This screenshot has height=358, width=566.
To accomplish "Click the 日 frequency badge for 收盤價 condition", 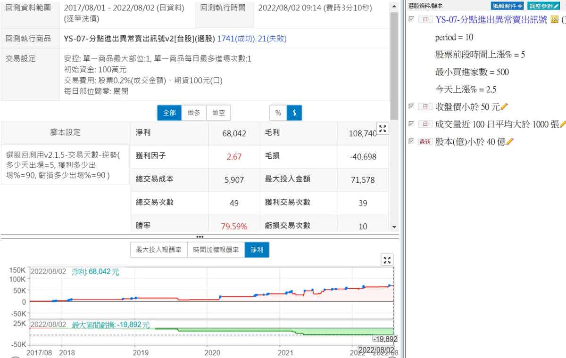I will click(425, 107).
